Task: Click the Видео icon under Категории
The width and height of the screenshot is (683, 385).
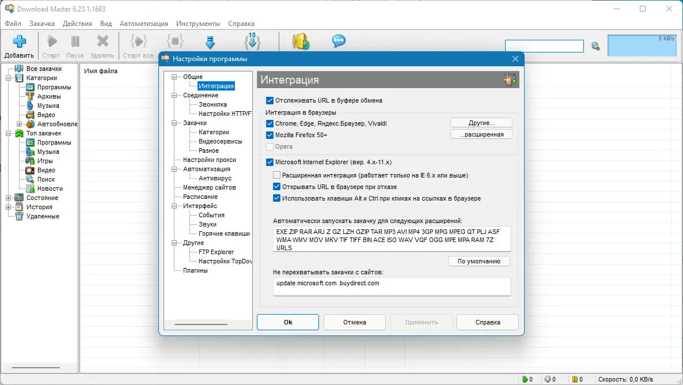Action: (x=30, y=115)
